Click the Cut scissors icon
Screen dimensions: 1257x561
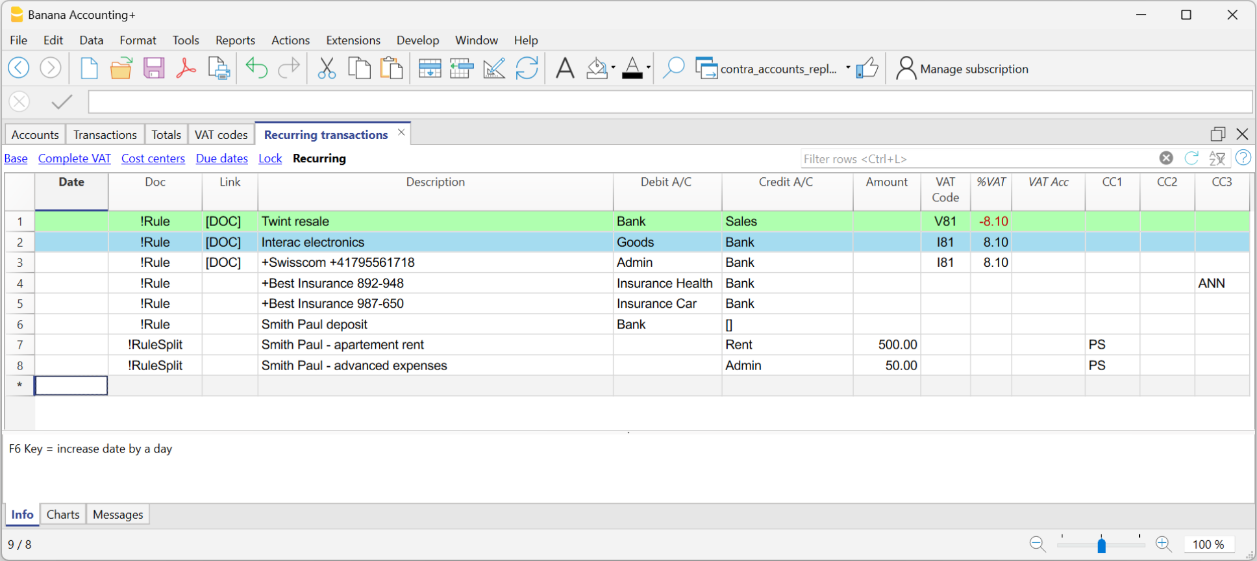[x=327, y=68]
